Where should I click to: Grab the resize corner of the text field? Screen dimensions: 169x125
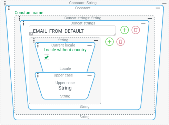[x=115, y=34]
